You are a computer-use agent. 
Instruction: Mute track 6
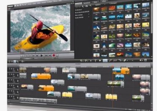pos(12,97)
